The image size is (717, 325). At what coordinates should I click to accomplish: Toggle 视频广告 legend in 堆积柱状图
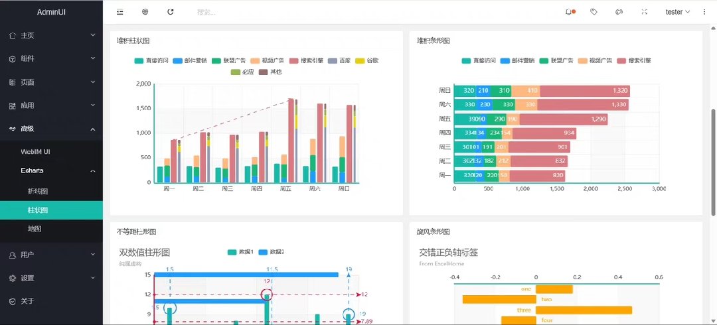(x=268, y=60)
